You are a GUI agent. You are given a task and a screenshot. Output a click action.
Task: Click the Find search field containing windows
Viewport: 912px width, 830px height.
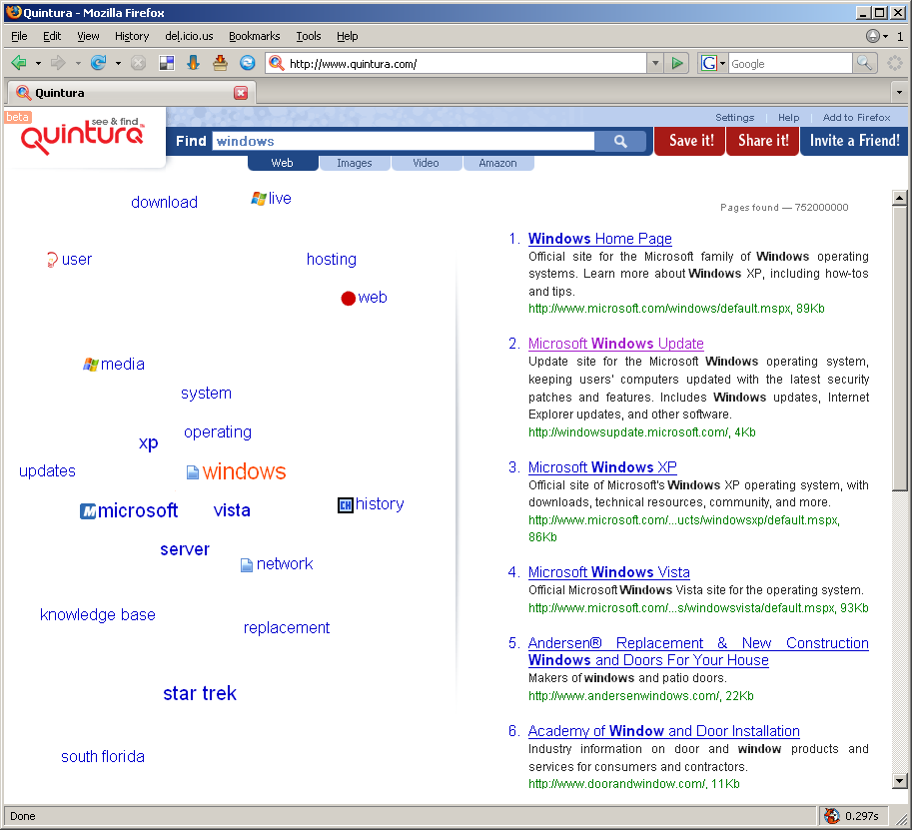tap(404, 141)
